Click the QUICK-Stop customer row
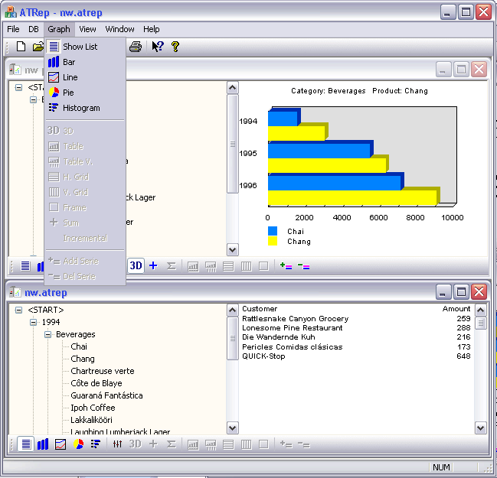This screenshot has width=497, height=478. pyautogui.click(x=356, y=356)
